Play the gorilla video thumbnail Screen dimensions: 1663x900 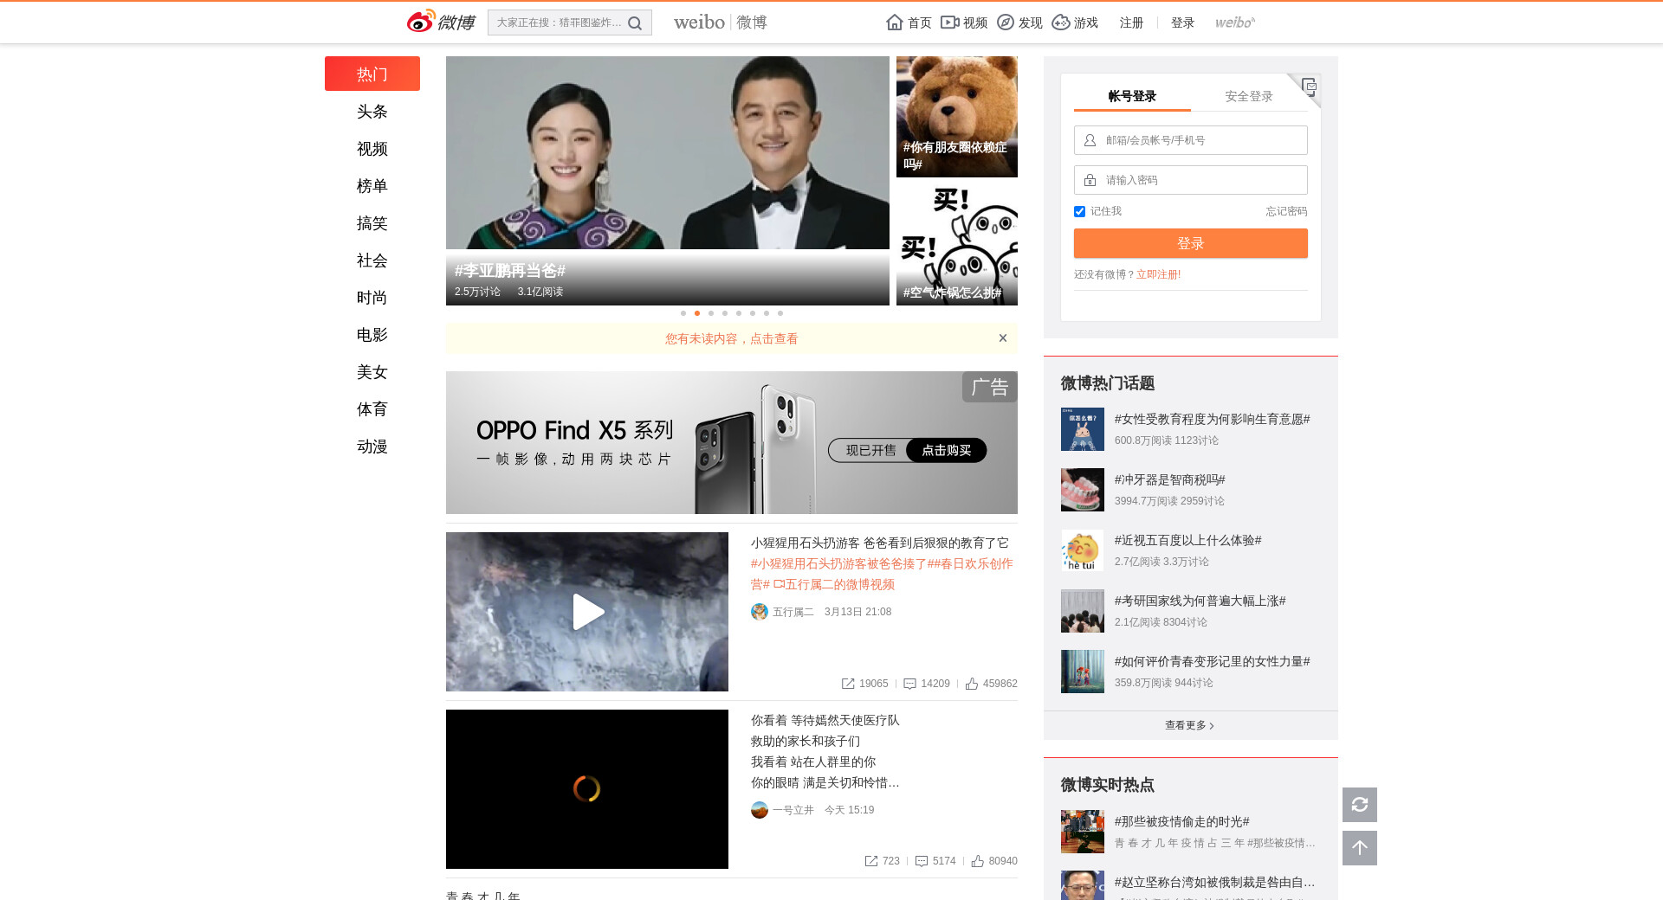[x=587, y=612]
